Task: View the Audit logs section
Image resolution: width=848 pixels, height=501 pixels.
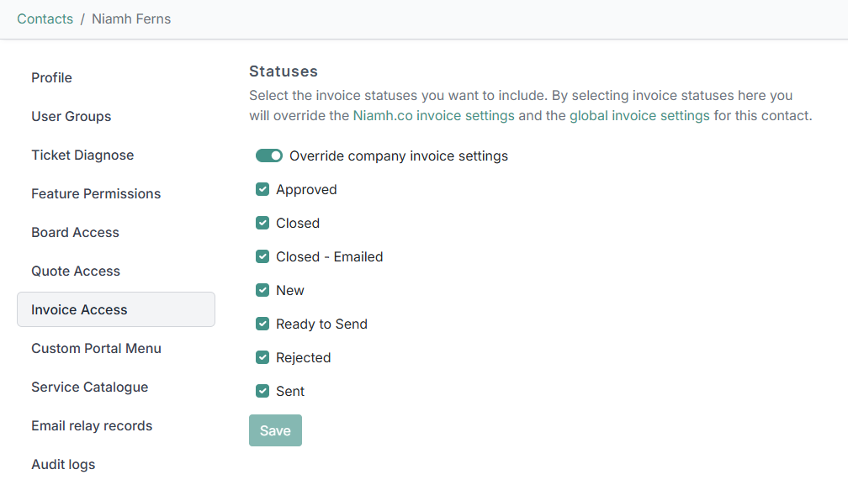Action: click(63, 464)
